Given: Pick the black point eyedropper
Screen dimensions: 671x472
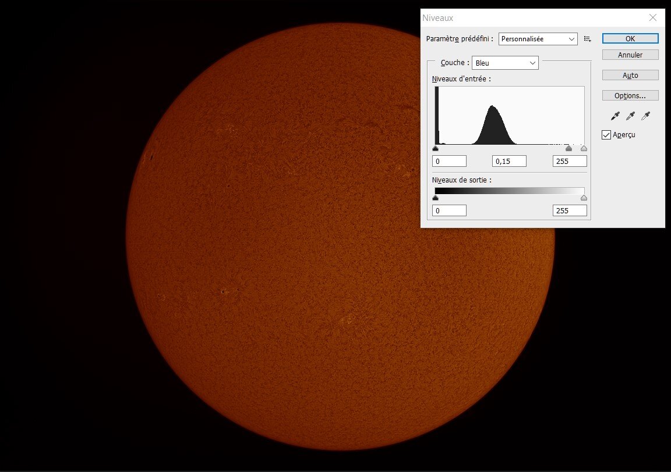Looking at the screenshot, I should click(x=615, y=116).
